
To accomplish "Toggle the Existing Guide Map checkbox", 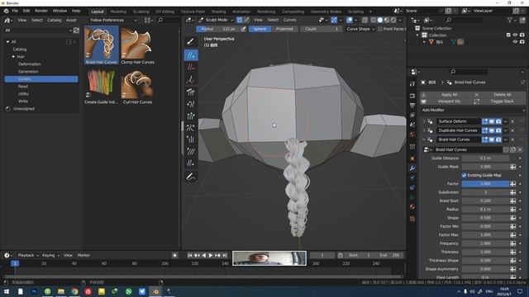I will tap(465, 175).
